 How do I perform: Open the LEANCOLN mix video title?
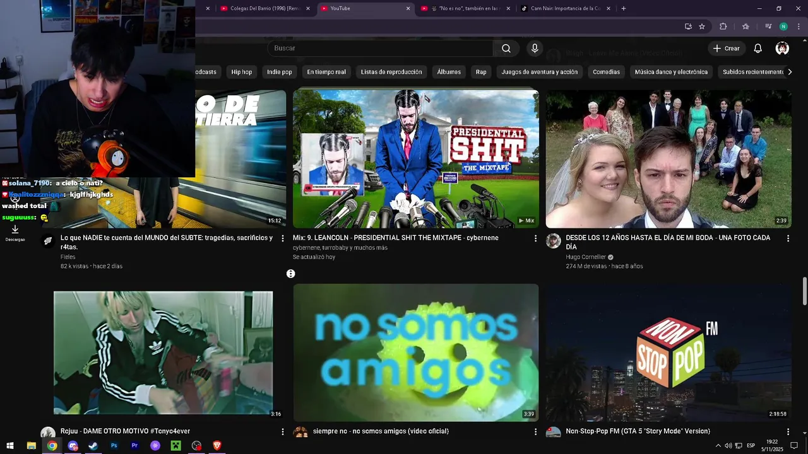395,238
